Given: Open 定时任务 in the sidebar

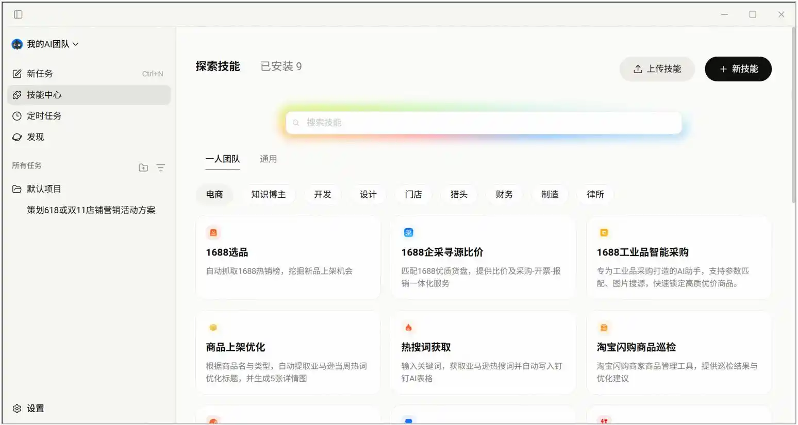Looking at the screenshot, I should click(x=89, y=116).
